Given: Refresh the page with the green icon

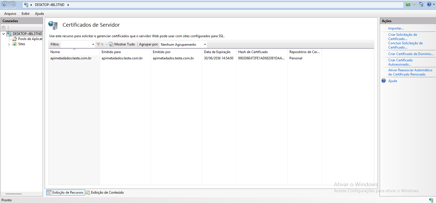Looking at the screenshot, I should point(408,5).
